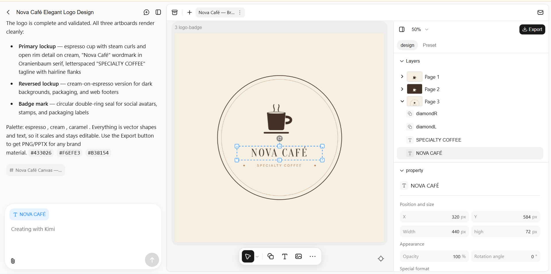
Task: Switch to the Preset tab
Action: point(429,45)
